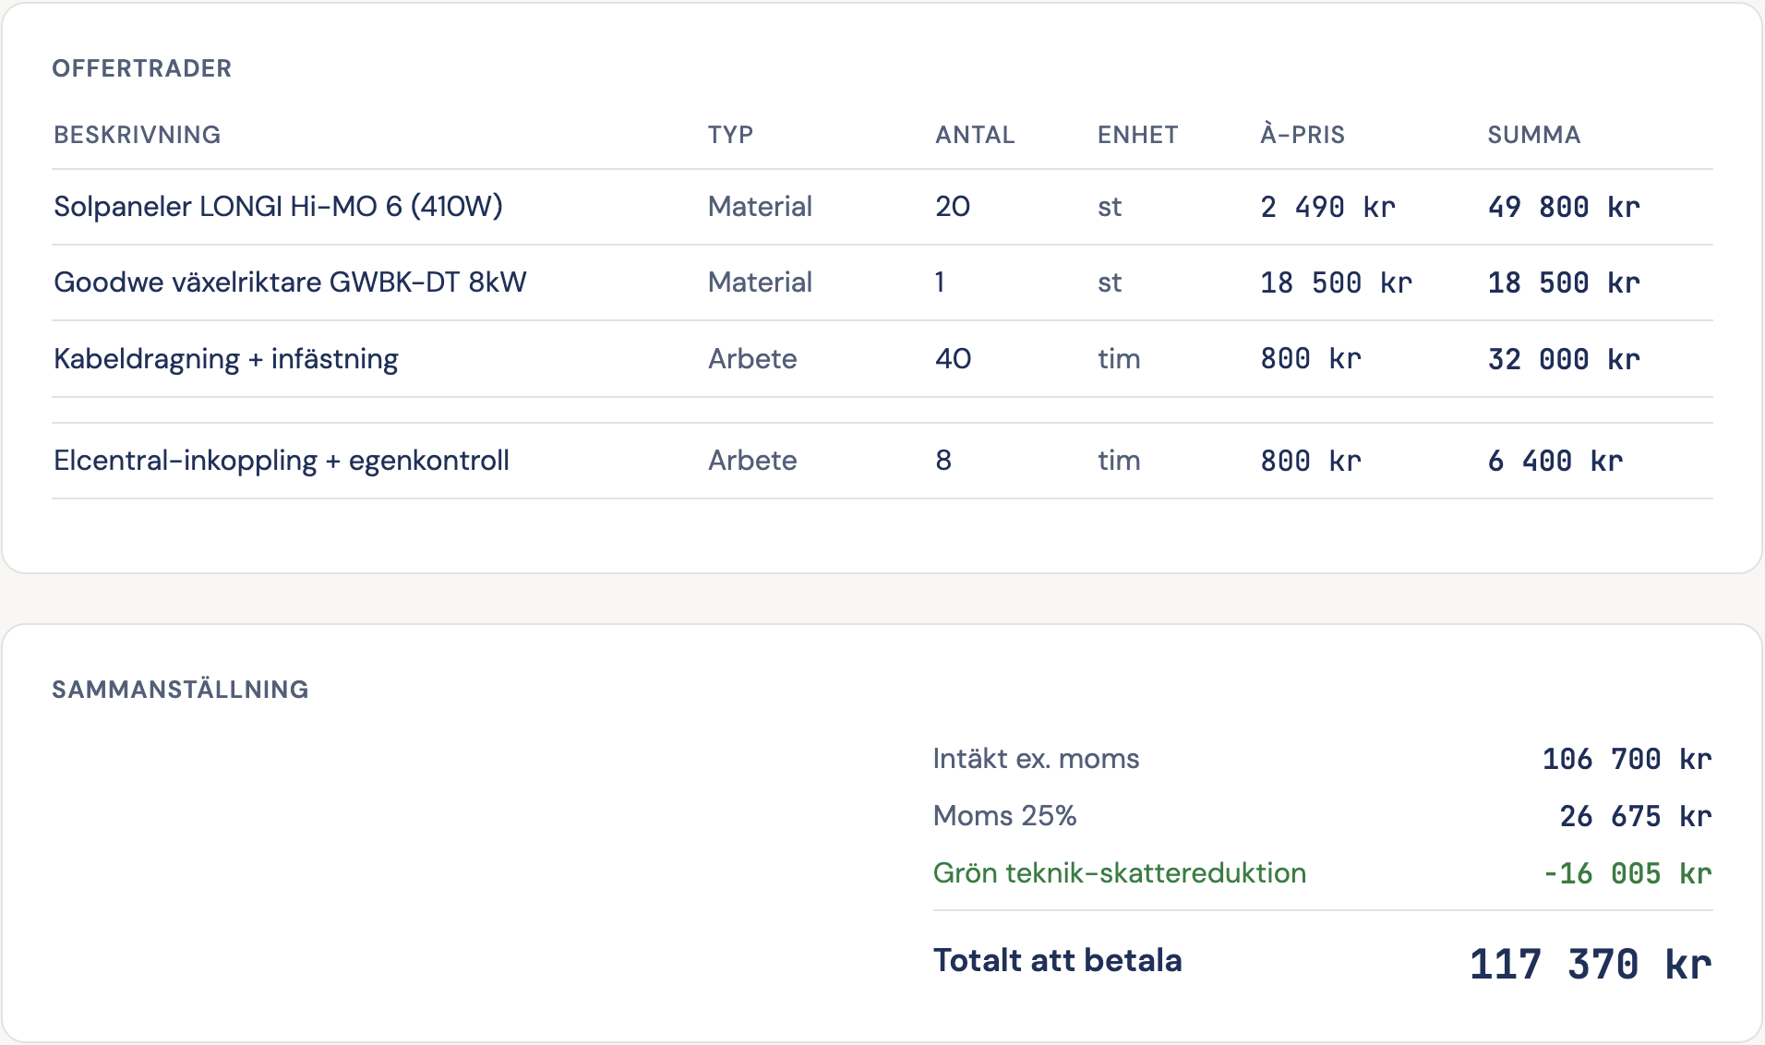Screen dimensions: 1765x1045
Task: Click 800 kr price in Elcentral row
Action: (x=1311, y=460)
